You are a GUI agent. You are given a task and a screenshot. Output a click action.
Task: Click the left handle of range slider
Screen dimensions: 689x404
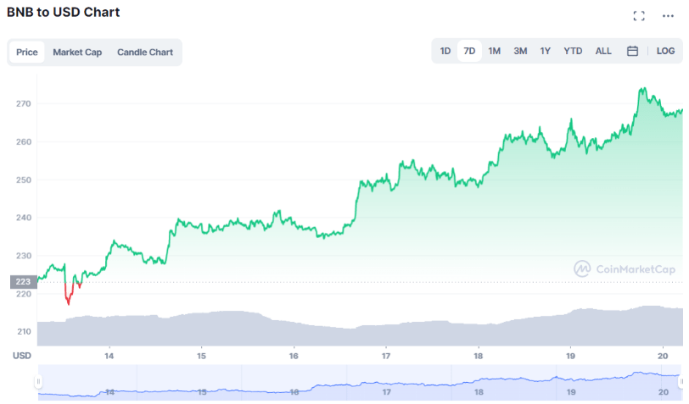(38, 382)
